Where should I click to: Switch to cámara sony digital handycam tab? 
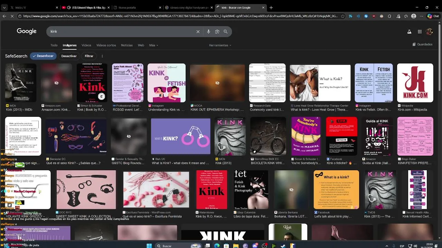pyautogui.click(x=189, y=7)
